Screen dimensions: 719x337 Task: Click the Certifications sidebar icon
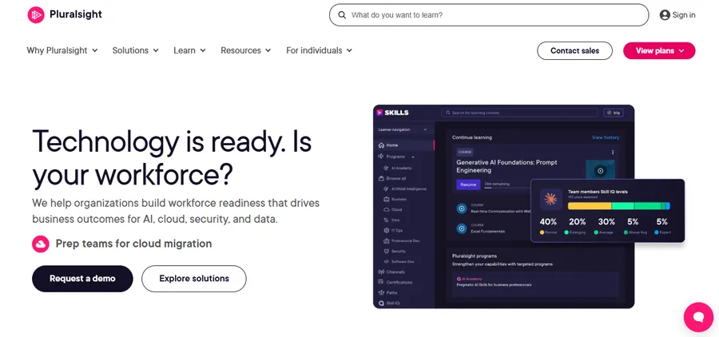coord(381,282)
